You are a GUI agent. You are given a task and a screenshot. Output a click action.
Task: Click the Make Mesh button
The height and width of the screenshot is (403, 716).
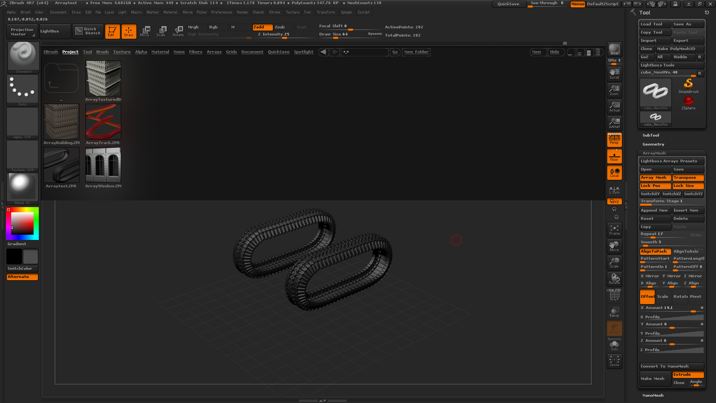tap(655, 379)
